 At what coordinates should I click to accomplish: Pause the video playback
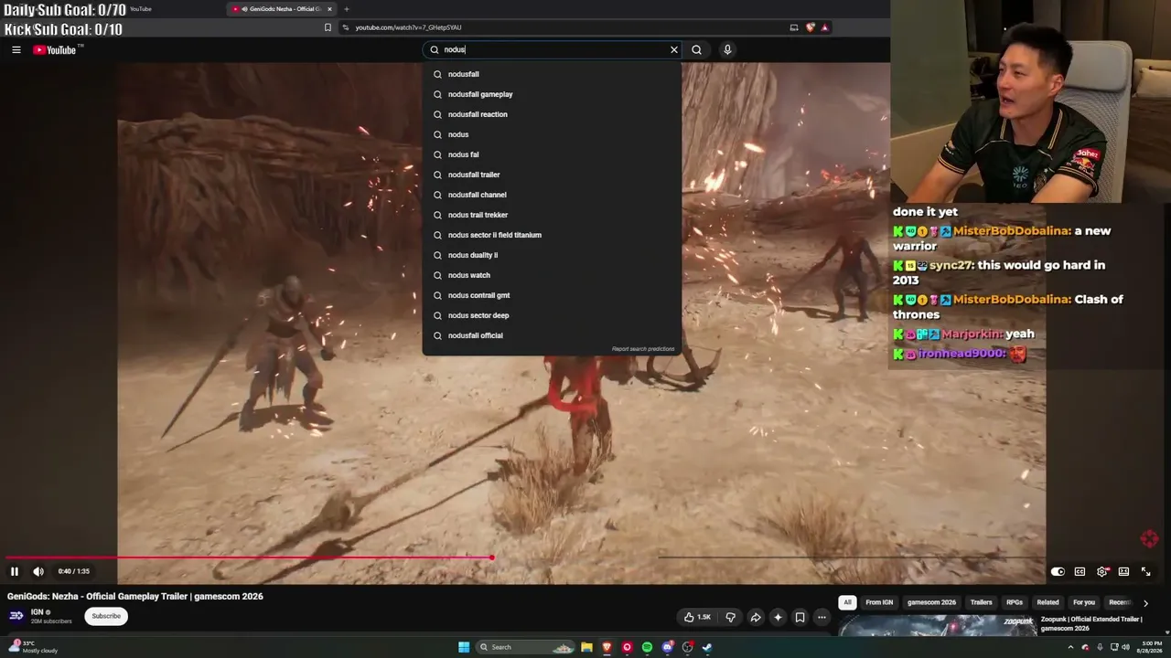(15, 572)
